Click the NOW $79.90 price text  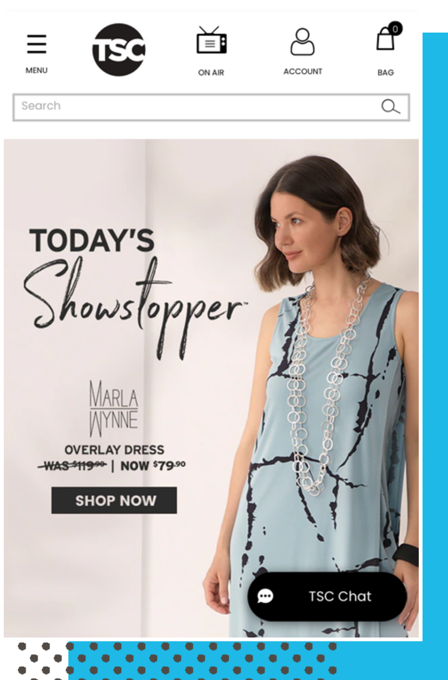point(153,466)
